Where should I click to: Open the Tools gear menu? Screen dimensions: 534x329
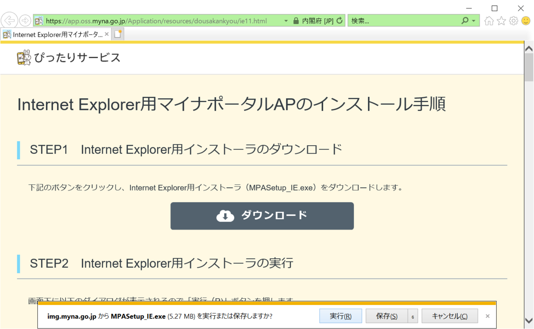tap(514, 21)
